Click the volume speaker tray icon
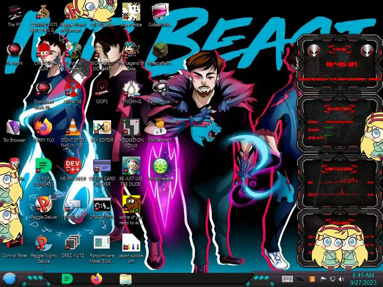383x287 pixels. click(341, 279)
